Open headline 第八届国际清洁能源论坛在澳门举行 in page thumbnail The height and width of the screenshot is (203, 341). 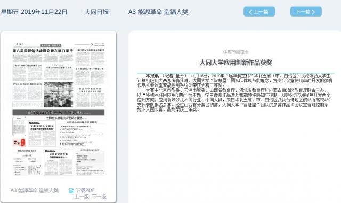pyautogui.click(x=43, y=51)
